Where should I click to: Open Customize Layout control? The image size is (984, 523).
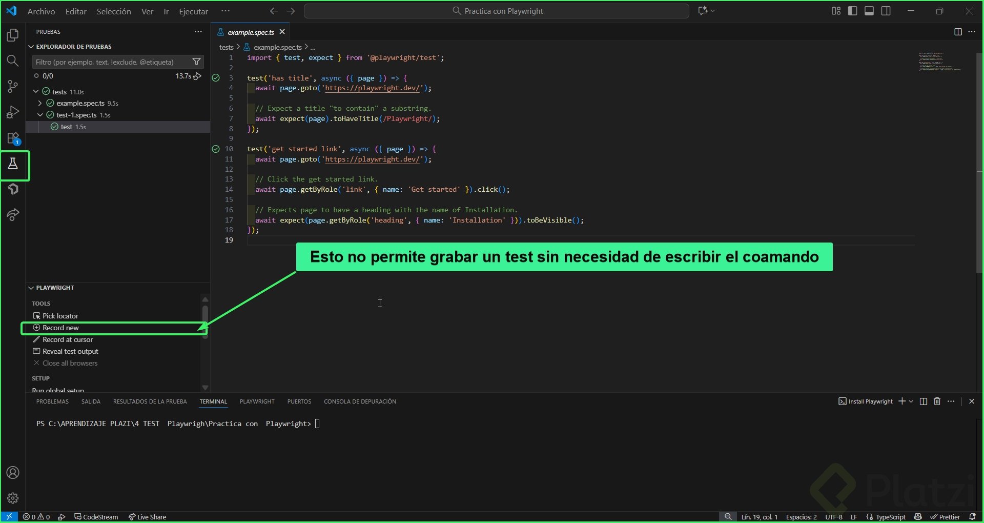[836, 11]
